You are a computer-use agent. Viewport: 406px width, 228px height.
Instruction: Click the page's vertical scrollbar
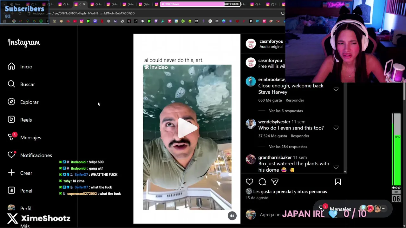point(404,92)
